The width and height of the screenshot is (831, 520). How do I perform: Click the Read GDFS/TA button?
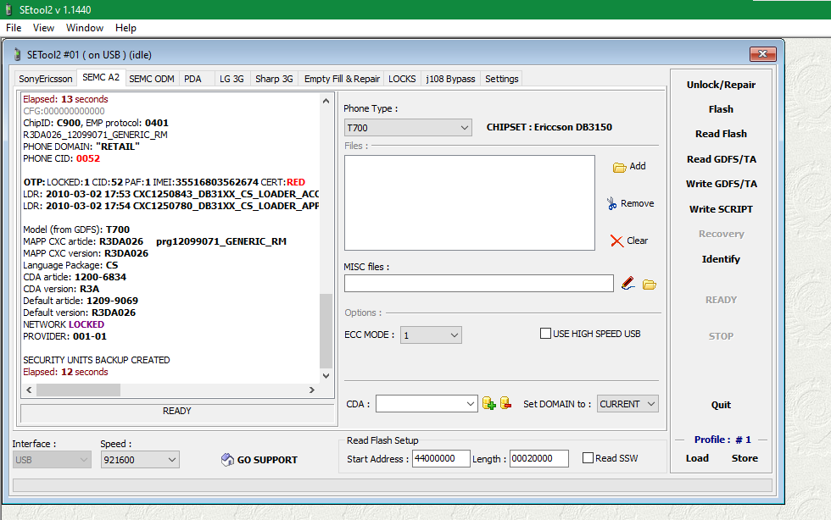tap(721, 159)
